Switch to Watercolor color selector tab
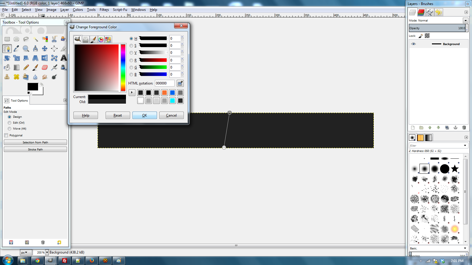472x265 pixels. (93, 39)
